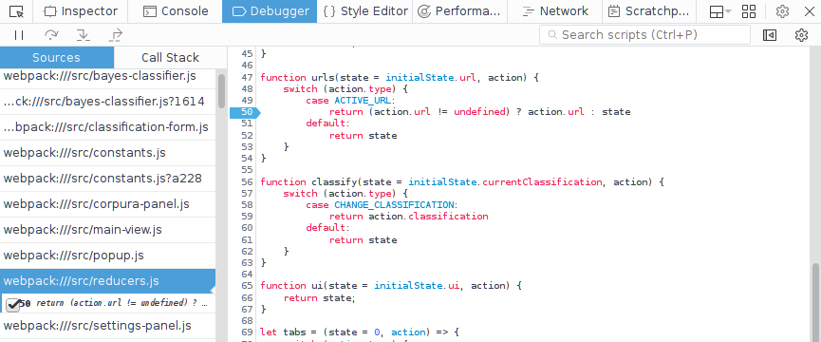
Task: Select the Sources pane tab
Action: 57,58
